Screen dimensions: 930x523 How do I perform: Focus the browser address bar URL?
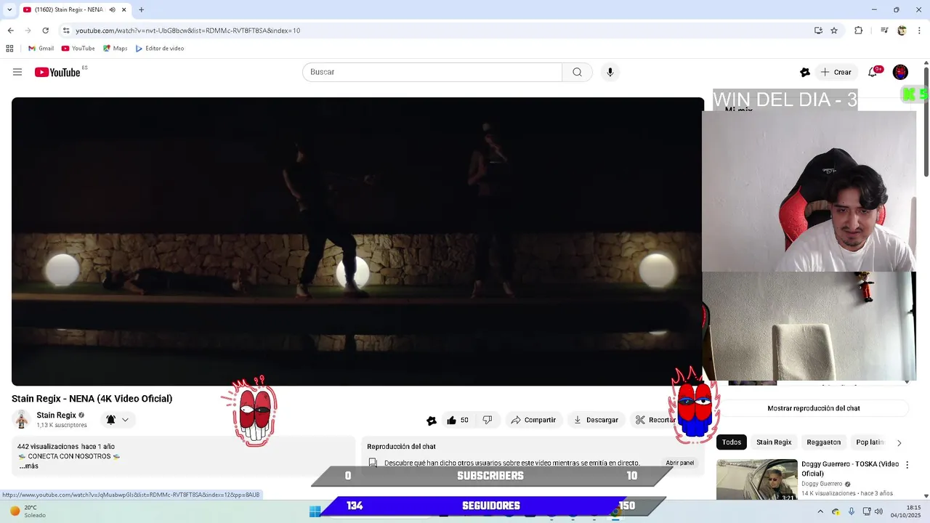coord(187,31)
